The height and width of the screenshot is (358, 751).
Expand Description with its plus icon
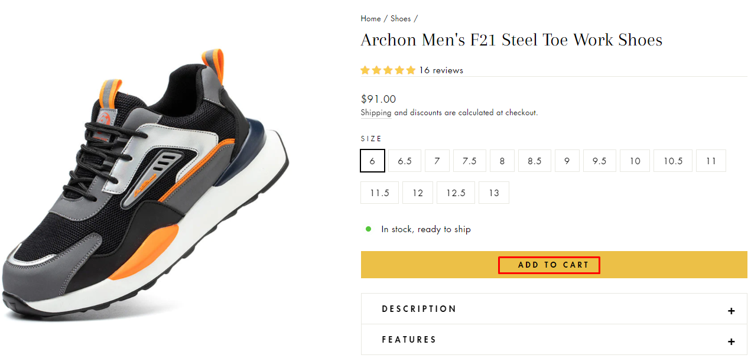click(731, 311)
